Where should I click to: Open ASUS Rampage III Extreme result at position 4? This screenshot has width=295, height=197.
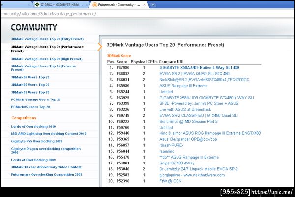pyautogui.click(x=183, y=86)
